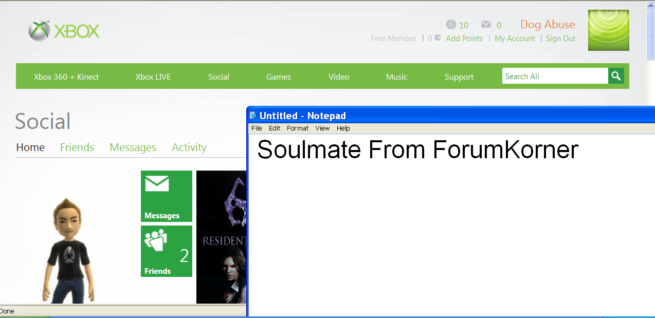Screen dimensions: 655x318
Task: Open the Resident Evil 6 promo image
Action: [221, 237]
